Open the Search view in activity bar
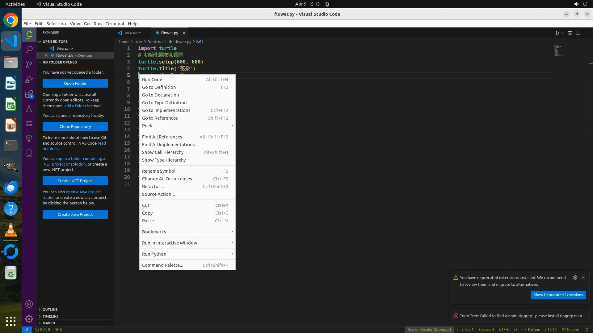Screen dimensions: 593x333 point(29,49)
